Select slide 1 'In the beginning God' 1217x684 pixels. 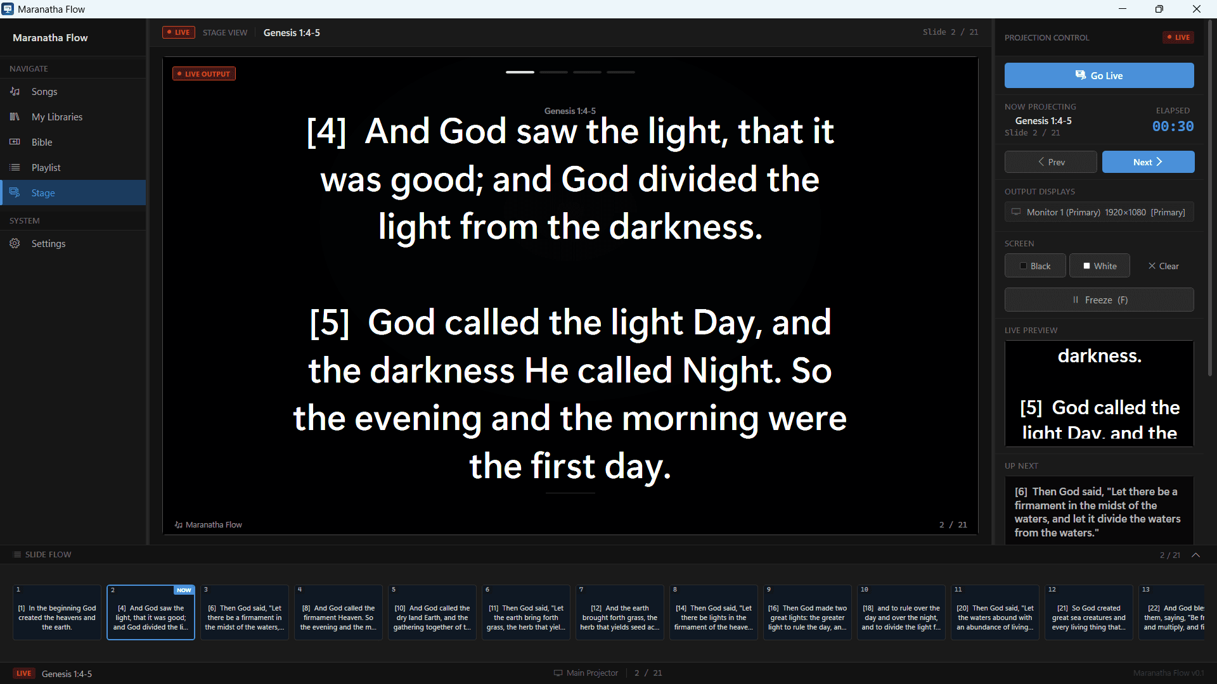57,612
